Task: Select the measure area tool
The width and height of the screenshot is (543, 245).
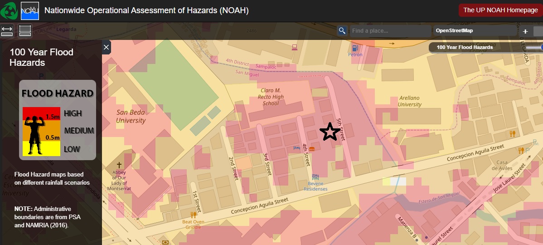Action: pyautogui.click(x=24, y=31)
